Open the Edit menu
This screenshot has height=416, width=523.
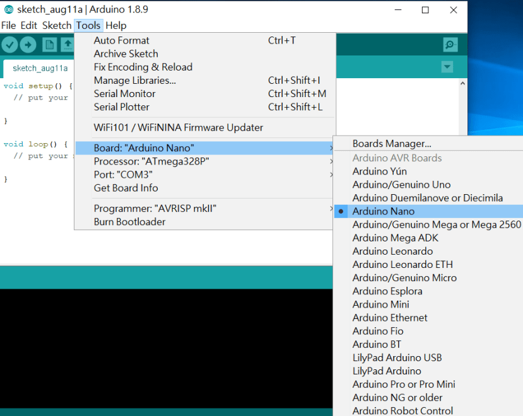click(28, 25)
